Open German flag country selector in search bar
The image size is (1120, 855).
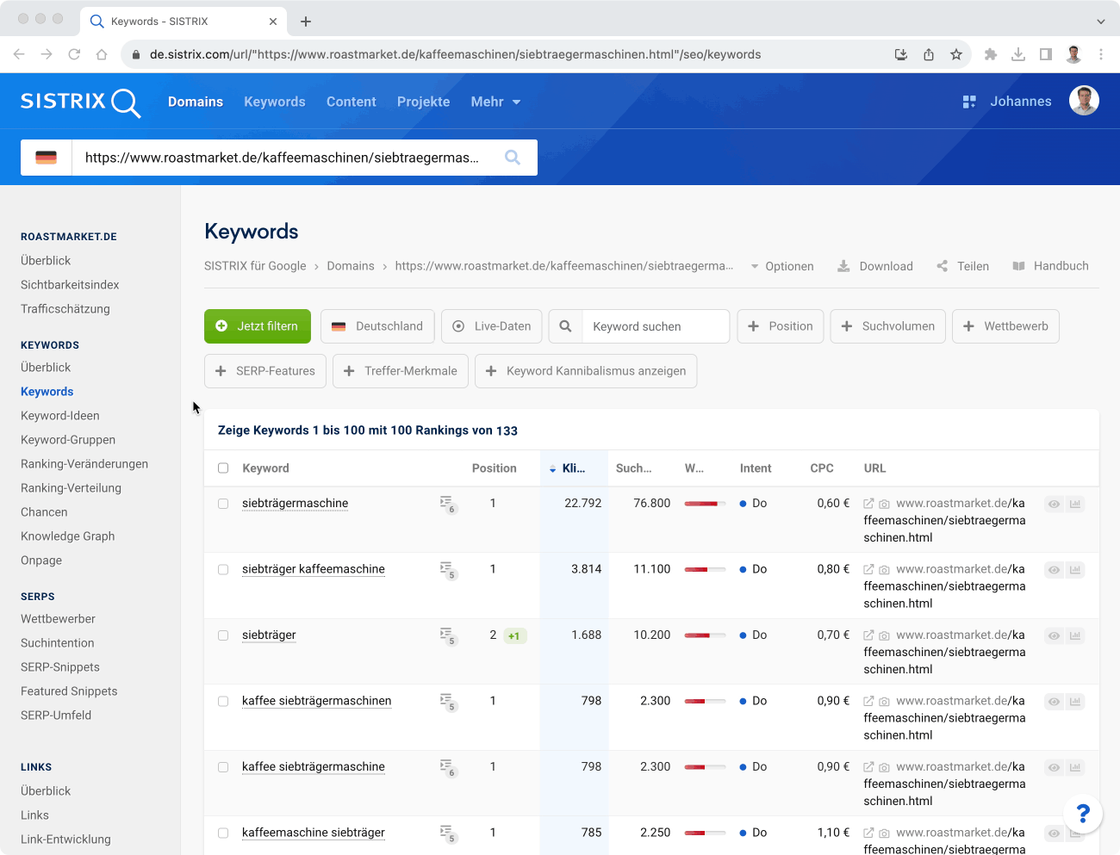click(47, 158)
